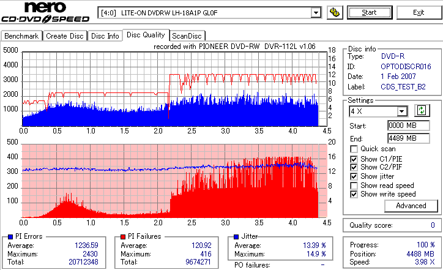Click the disc ID OPTODISCR016
Image resolution: width=443 pixels, height=270 pixels.
(406, 67)
